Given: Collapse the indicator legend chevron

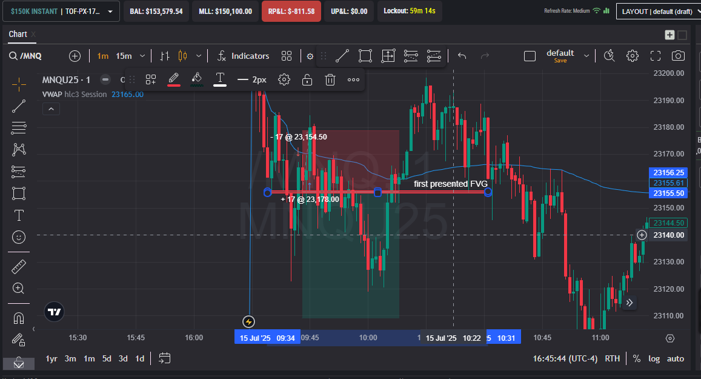Looking at the screenshot, I should click(51, 109).
